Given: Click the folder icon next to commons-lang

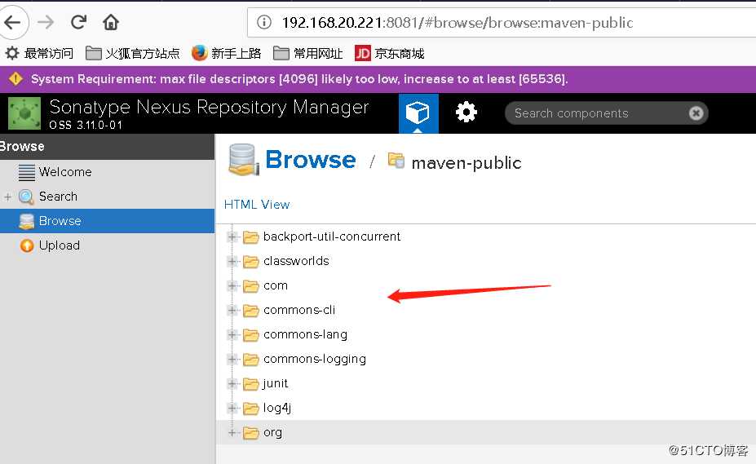Looking at the screenshot, I should click(x=250, y=334).
